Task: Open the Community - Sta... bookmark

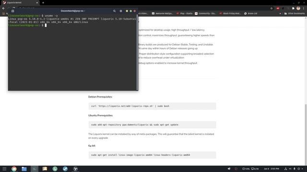Action: click(205, 13)
